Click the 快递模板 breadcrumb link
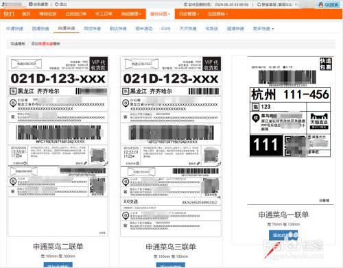 [x=18, y=44]
